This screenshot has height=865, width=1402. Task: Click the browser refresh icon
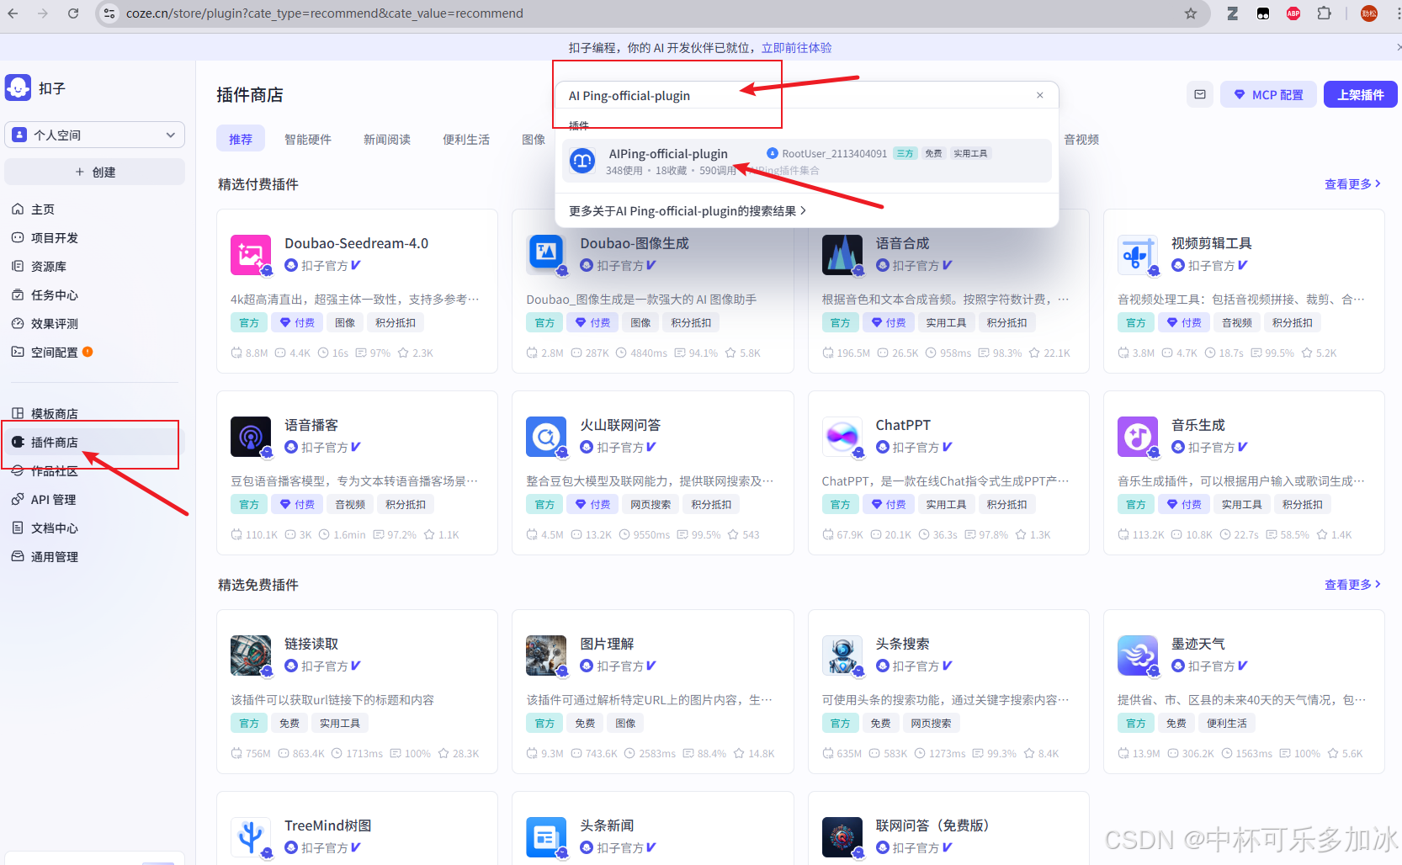click(73, 13)
